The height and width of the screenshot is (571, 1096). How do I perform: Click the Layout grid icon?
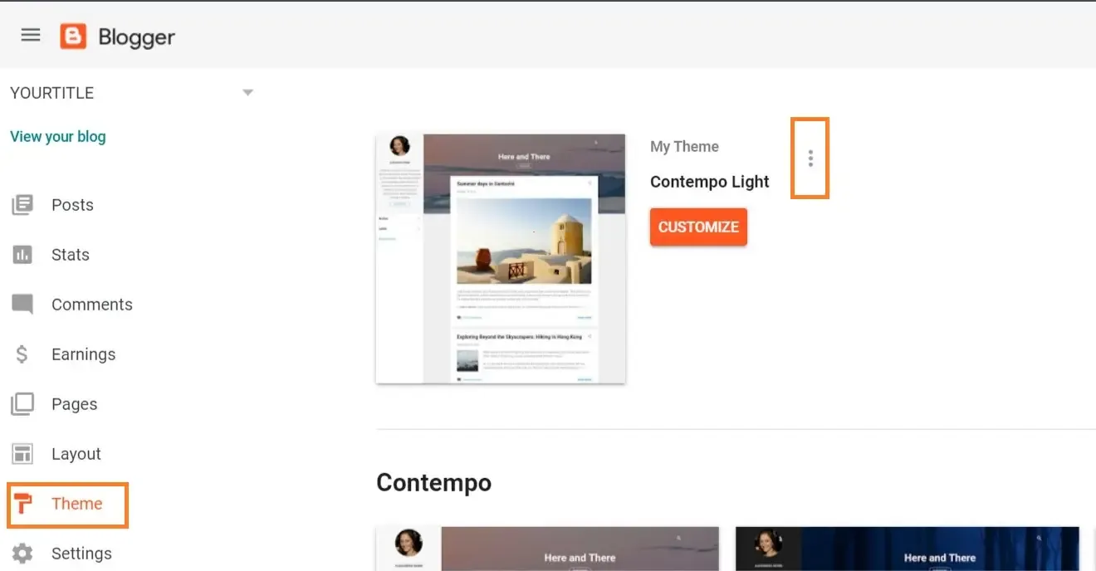(x=22, y=454)
